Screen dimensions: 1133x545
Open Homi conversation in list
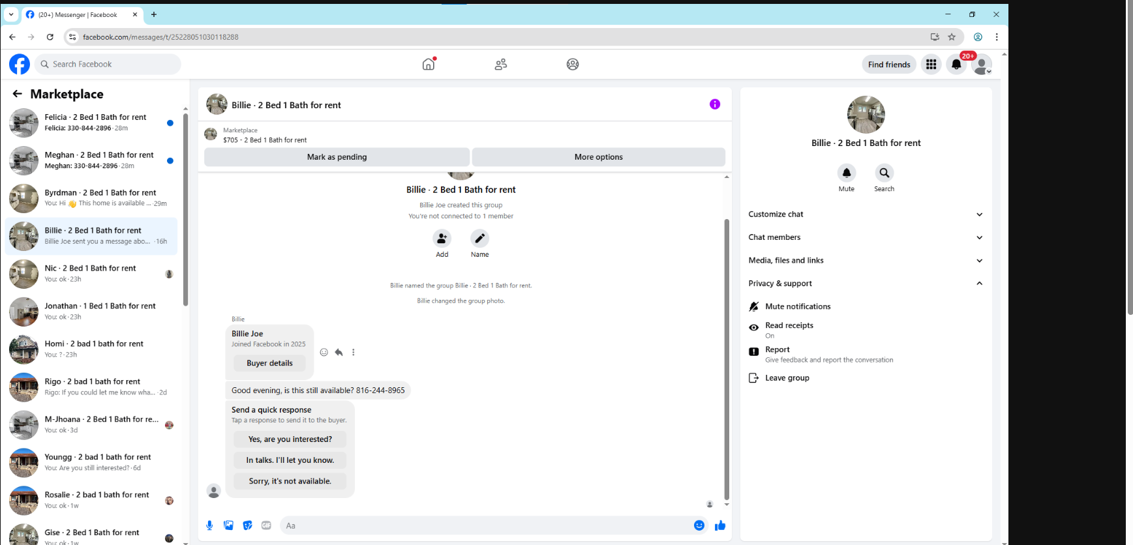[x=91, y=349]
